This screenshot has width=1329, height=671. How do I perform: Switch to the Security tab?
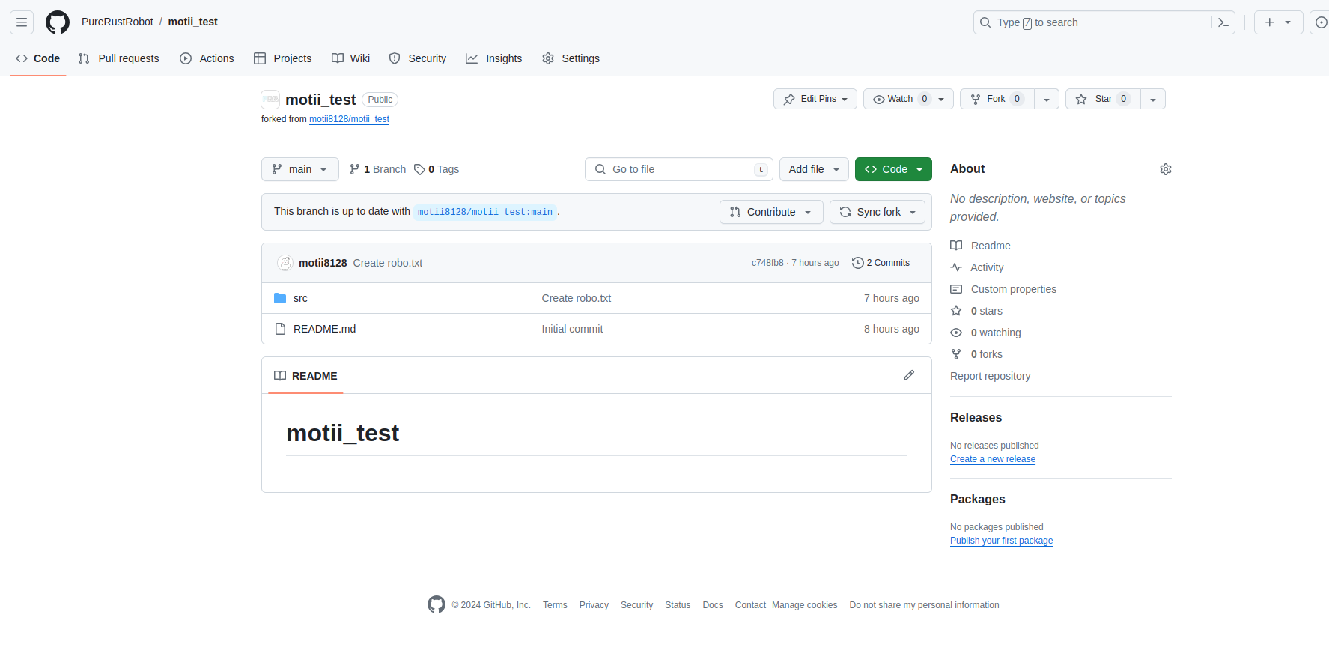point(418,58)
